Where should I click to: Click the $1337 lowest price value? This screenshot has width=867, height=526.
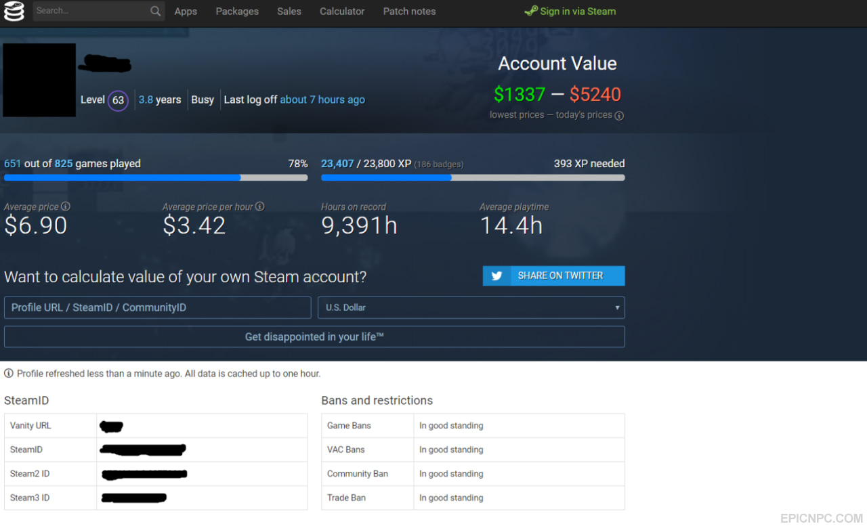click(520, 94)
